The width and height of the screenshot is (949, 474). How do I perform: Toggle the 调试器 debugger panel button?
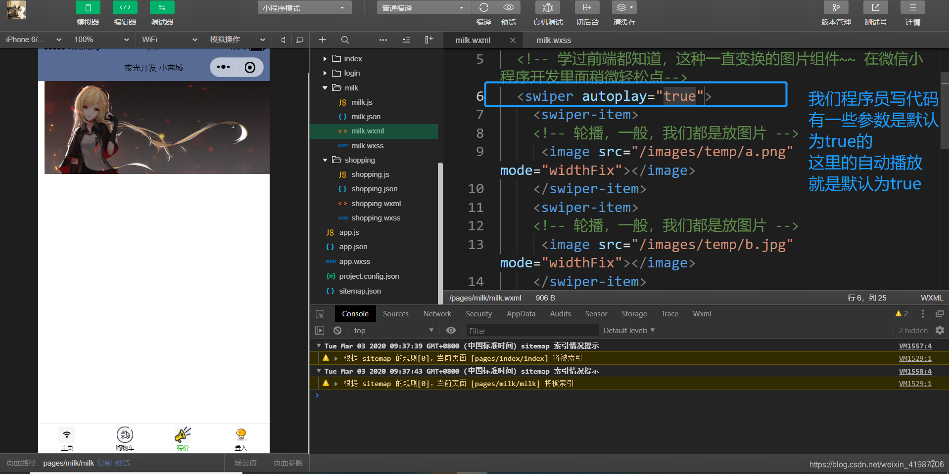162,8
